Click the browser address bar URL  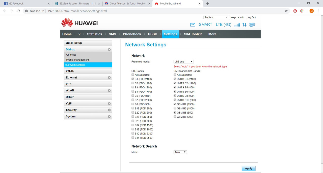tap(77, 11)
